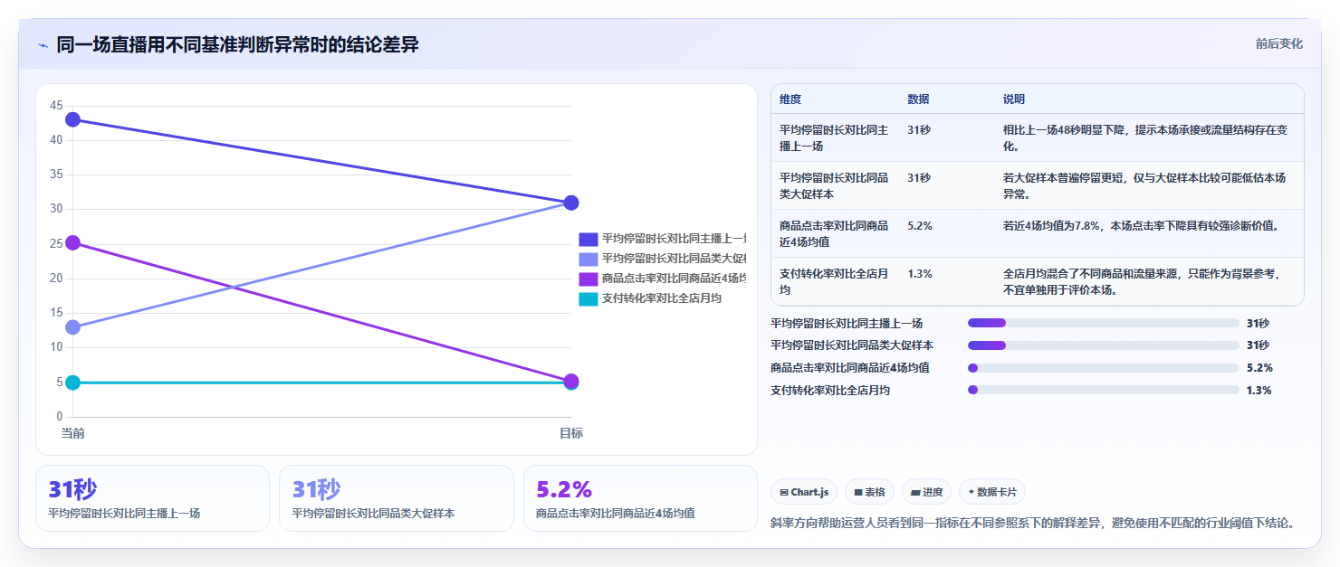1340x567 pixels.
Task: Click the 31秒 card for 同主播上一场
Action: (152, 498)
